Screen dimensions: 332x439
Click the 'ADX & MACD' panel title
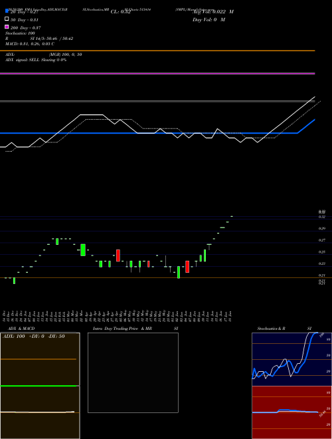pos(21,329)
